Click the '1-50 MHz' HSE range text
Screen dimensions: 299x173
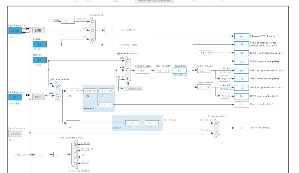point(14,104)
